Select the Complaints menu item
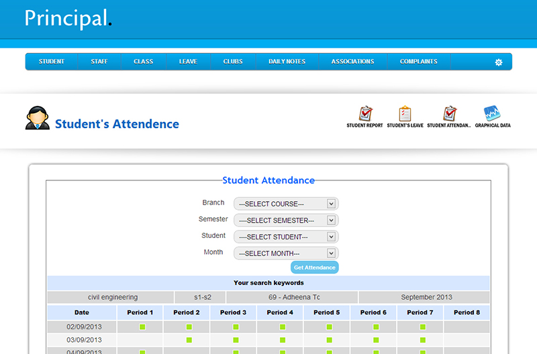This screenshot has height=354, width=537. click(x=418, y=62)
